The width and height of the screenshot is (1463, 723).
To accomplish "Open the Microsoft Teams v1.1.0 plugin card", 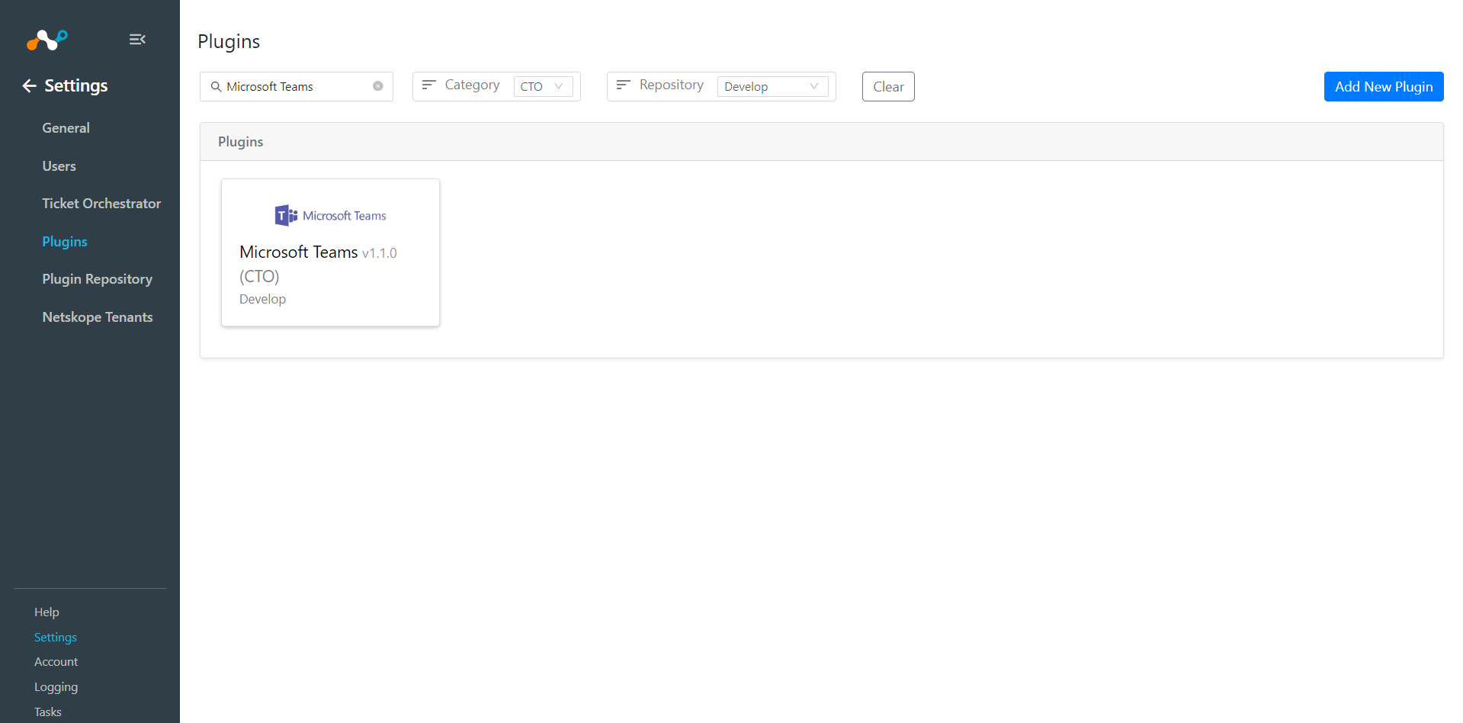I will point(330,252).
